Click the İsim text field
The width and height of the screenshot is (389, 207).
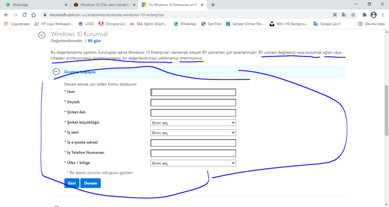tap(193, 92)
